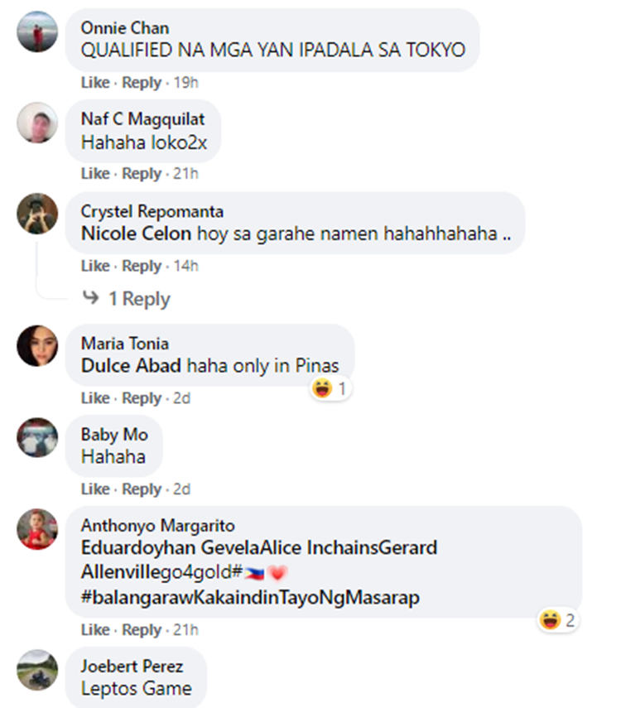Image resolution: width=621 pixels, height=708 pixels.
Task: View haha reactions on Anthonyo Margarito's comment
Action: (558, 620)
